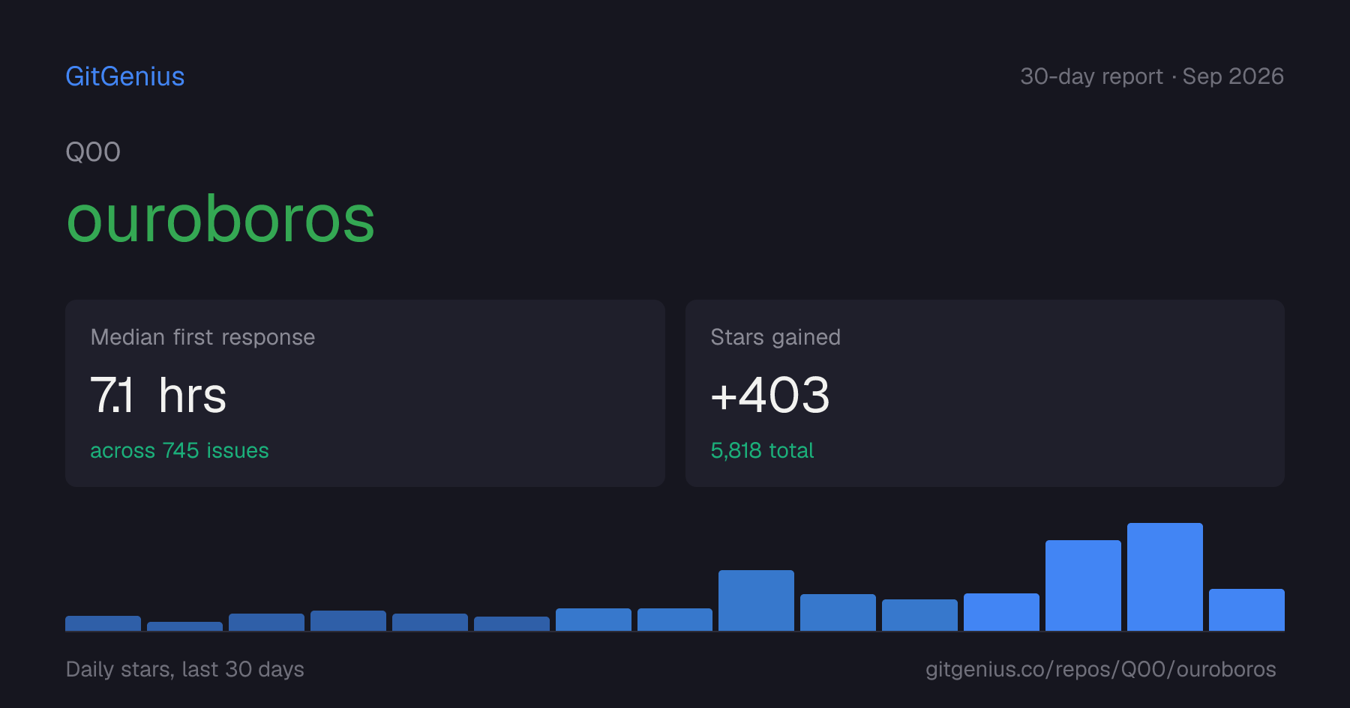Screen dimensions: 1350x708
Task: Select the second tallest chart bar
Action: click(1083, 585)
